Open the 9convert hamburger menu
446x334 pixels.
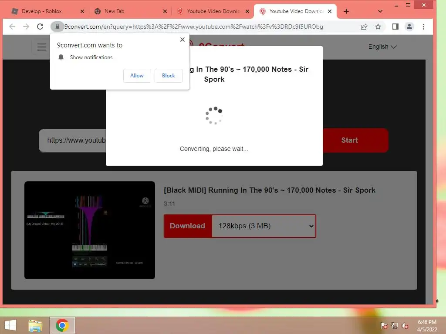pos(42,47)
